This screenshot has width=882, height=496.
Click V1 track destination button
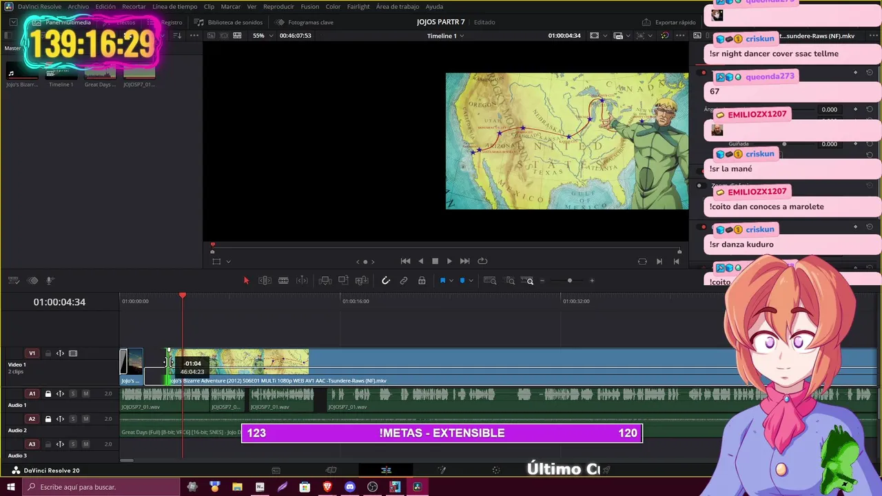[32, 353]
